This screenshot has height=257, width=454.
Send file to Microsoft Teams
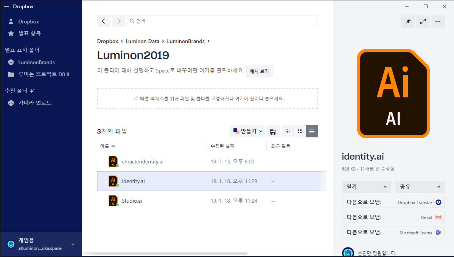point(393,232)
